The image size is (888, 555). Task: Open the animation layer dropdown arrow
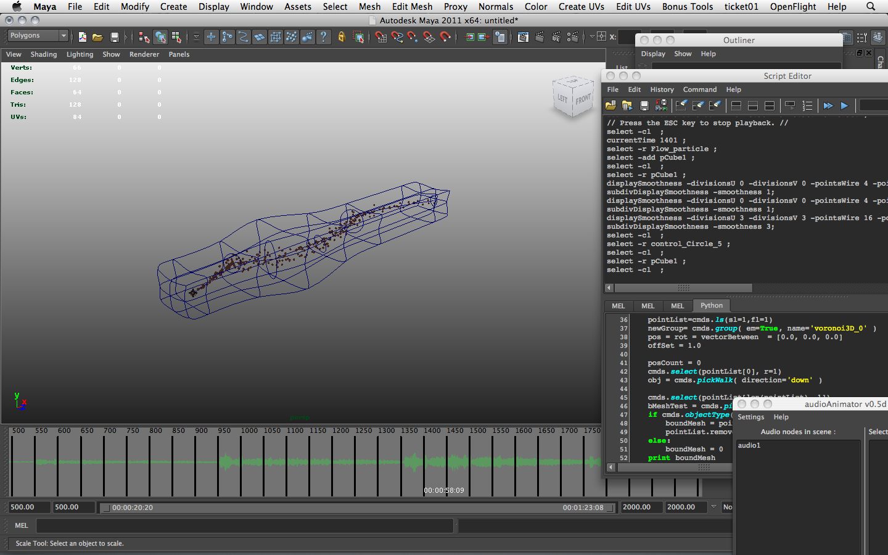click(713, 507)
